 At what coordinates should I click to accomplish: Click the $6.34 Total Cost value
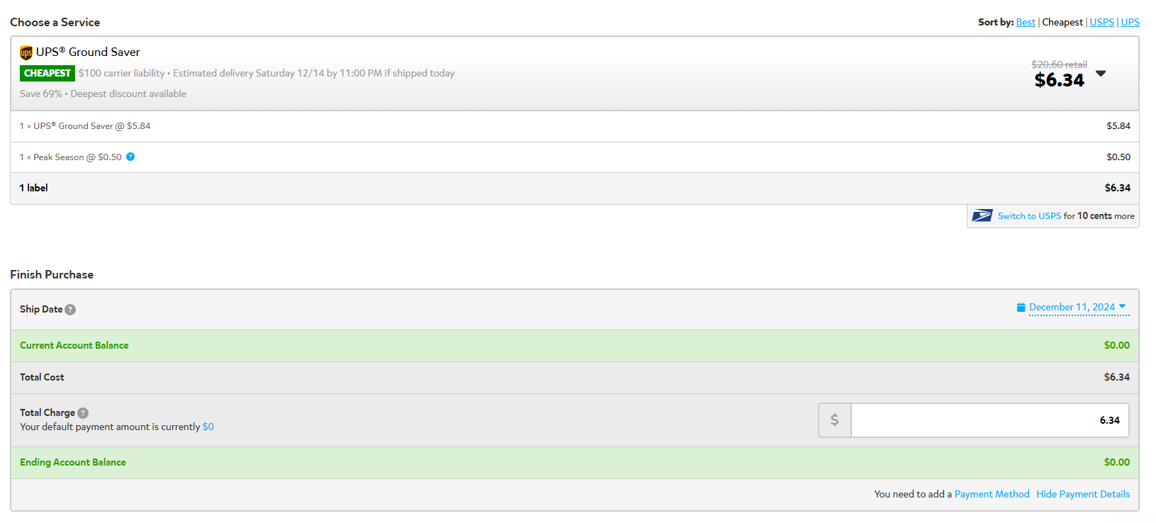click(x=1117, y=377)
